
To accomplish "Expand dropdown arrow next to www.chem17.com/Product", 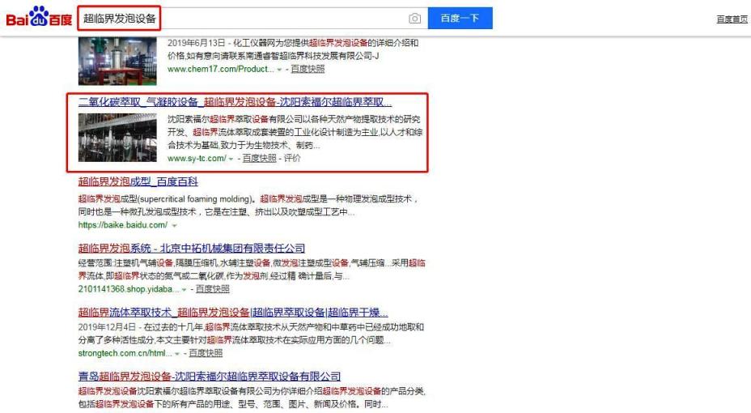I will pyautogui.click(x=279, y=70).
